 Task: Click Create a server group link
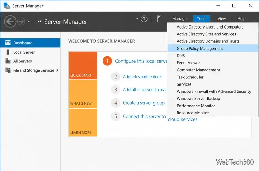tap(144, 103)
